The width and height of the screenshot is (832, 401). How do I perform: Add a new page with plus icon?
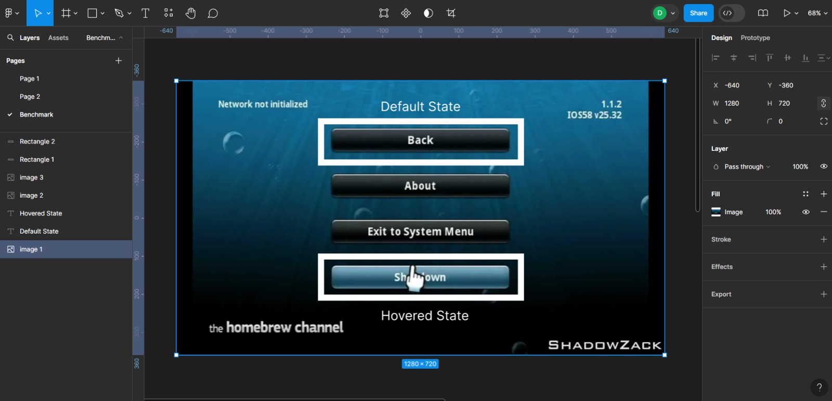tap(119, 60)
